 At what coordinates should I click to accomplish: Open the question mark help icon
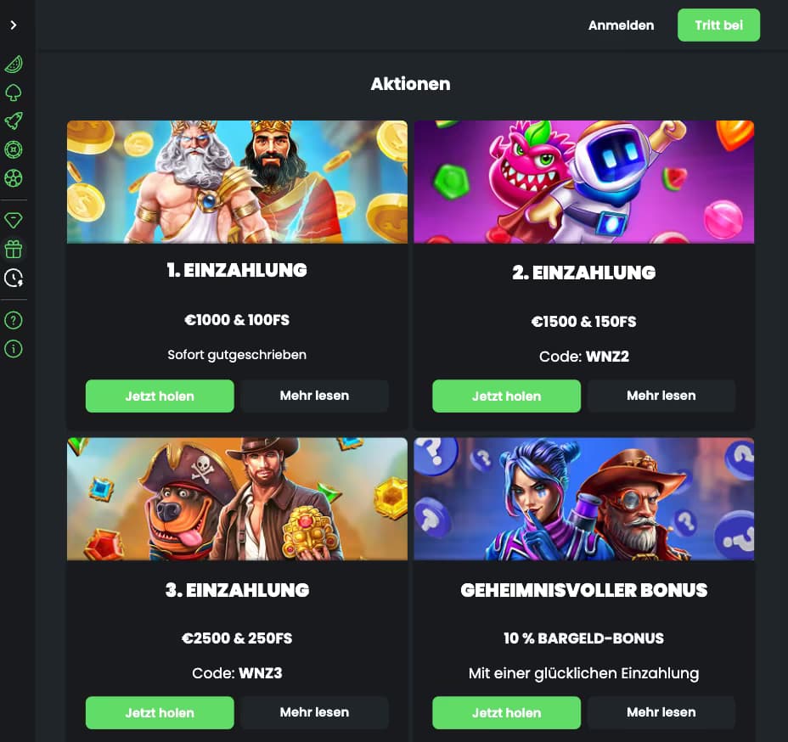(14, 320)
